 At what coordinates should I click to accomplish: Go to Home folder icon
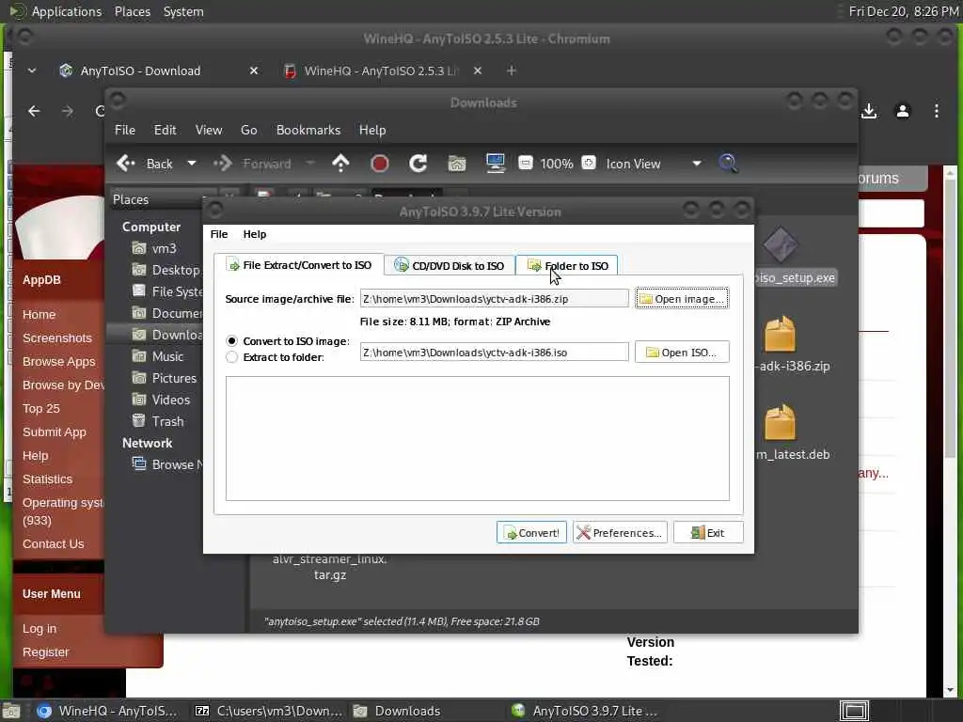(x=456, y=164)
